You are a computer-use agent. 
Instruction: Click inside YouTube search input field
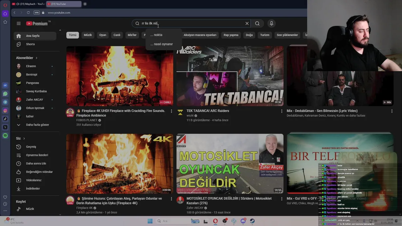[192, 24]
